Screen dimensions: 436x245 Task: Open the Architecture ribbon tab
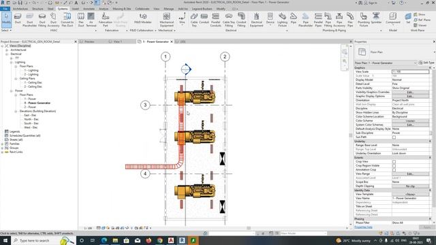click(x=20, y=9)
